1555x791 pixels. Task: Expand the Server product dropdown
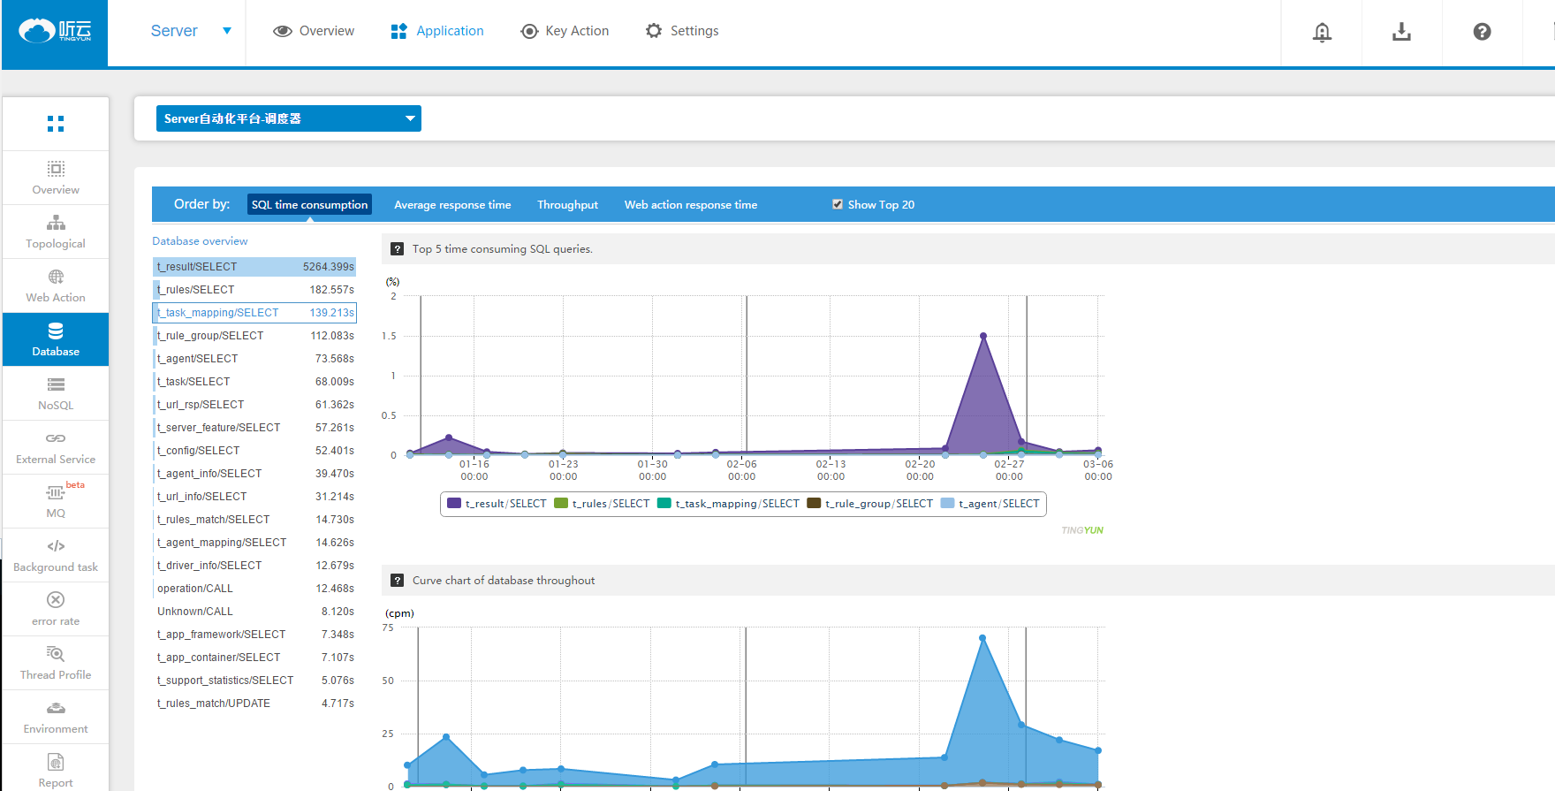click(x=191, y=31)
